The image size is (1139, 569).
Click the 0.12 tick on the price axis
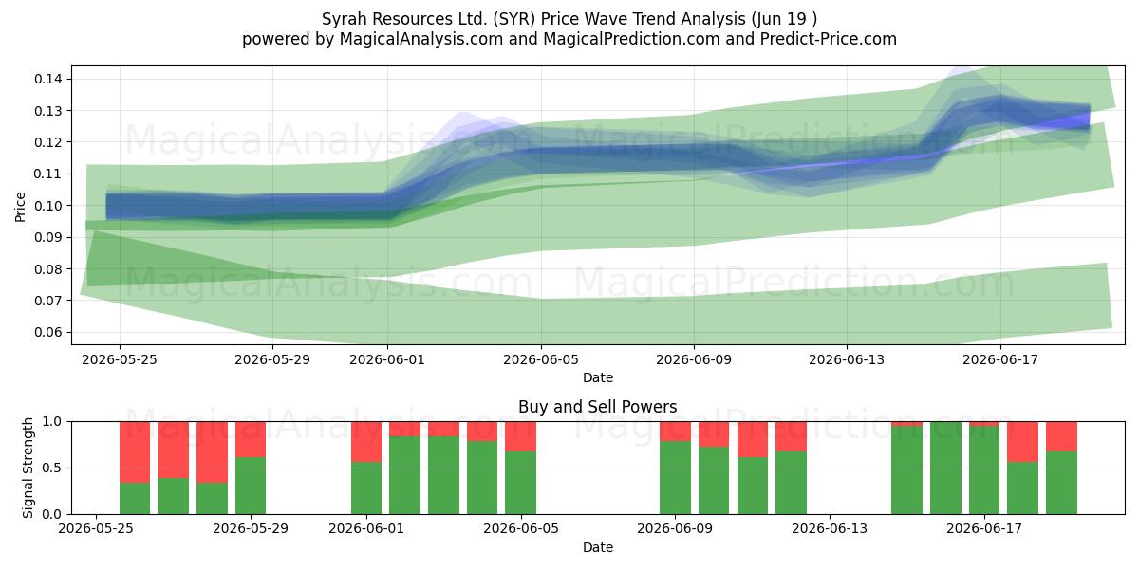point(50,142)
